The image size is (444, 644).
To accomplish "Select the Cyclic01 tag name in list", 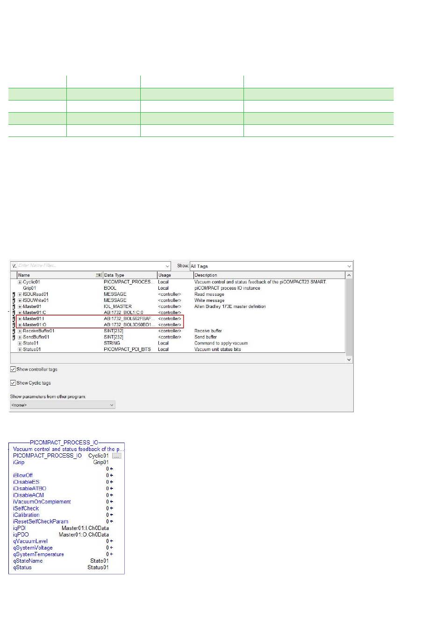I will (x=31, y=282).
